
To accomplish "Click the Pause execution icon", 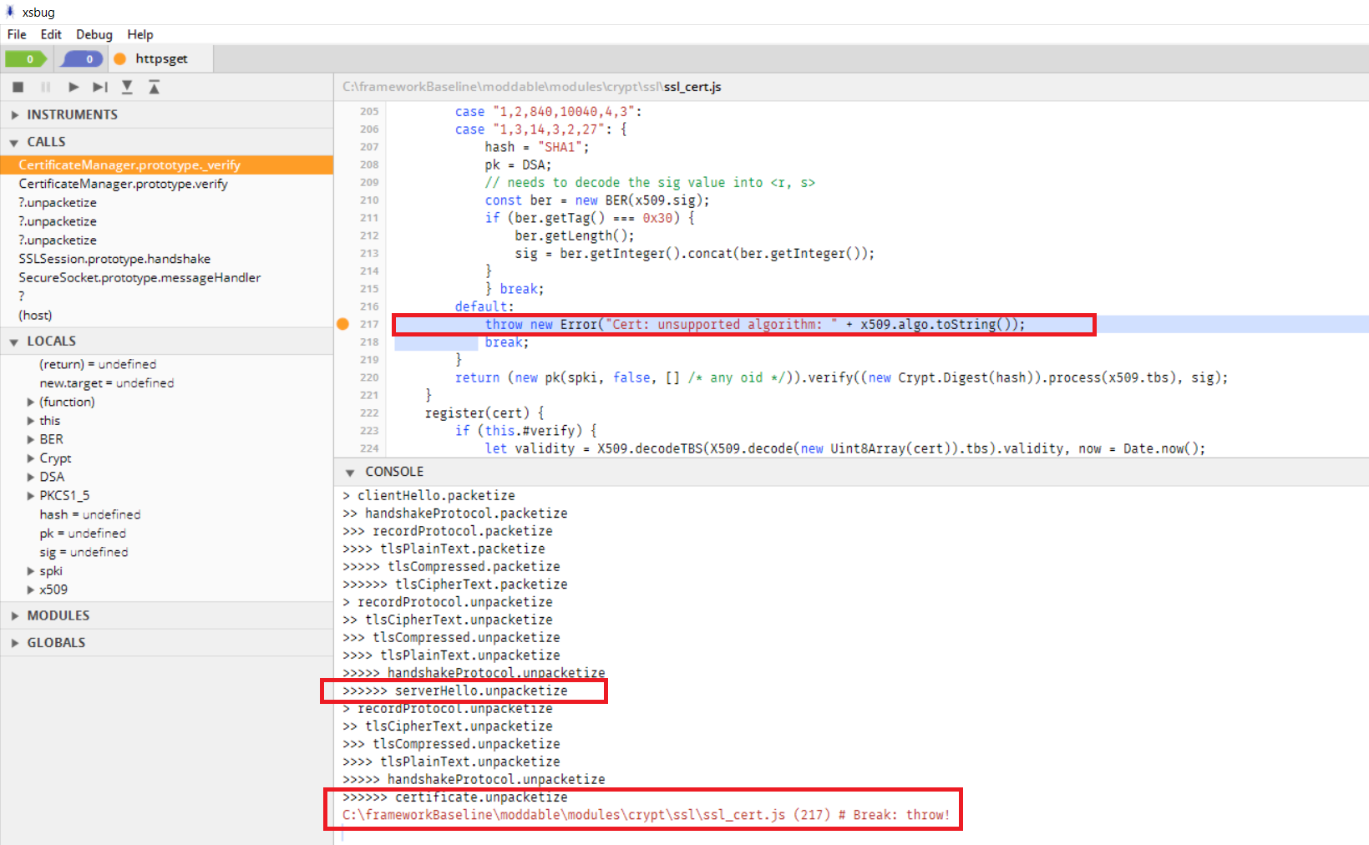I will pyautogui.click(x=46, y=87).
